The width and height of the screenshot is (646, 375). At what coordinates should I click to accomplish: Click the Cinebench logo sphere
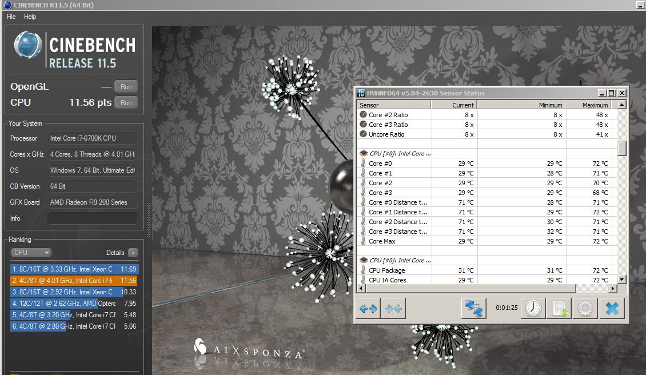27,45
